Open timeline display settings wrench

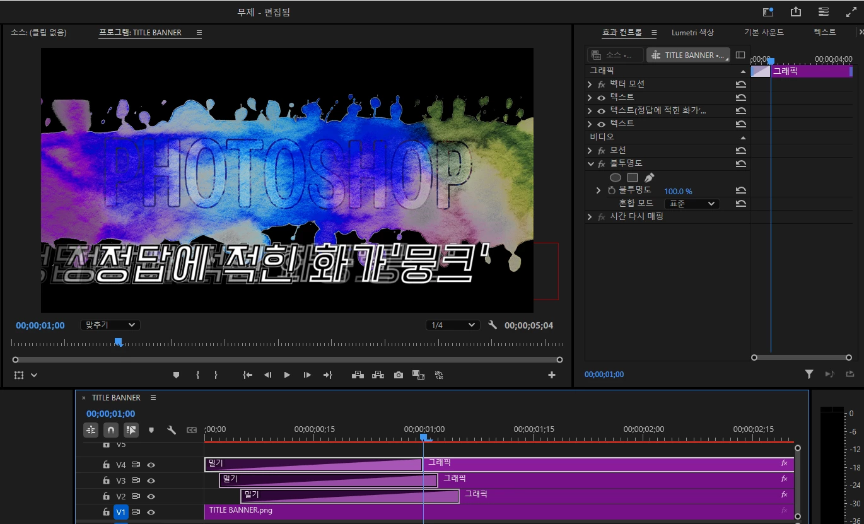pyautogui.click(x=172, y=430)
